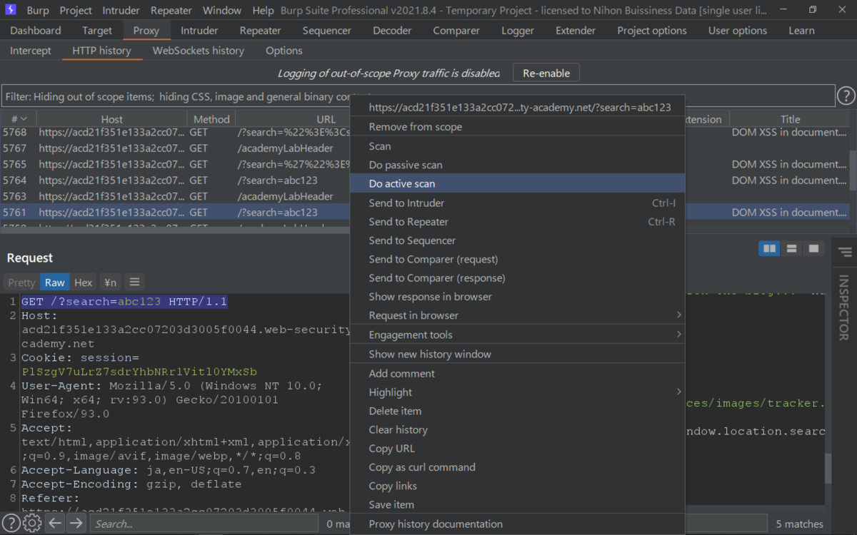Image resolution: width=857 pixels, height=535 pixels.
Task: Switch request view to Raw
Action: (x=55, y=282)
